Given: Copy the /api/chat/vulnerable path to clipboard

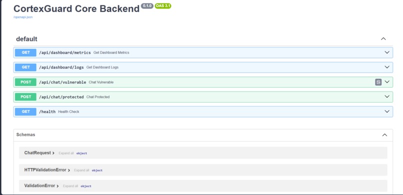Looking at the screenshot, I should (378, 82).
